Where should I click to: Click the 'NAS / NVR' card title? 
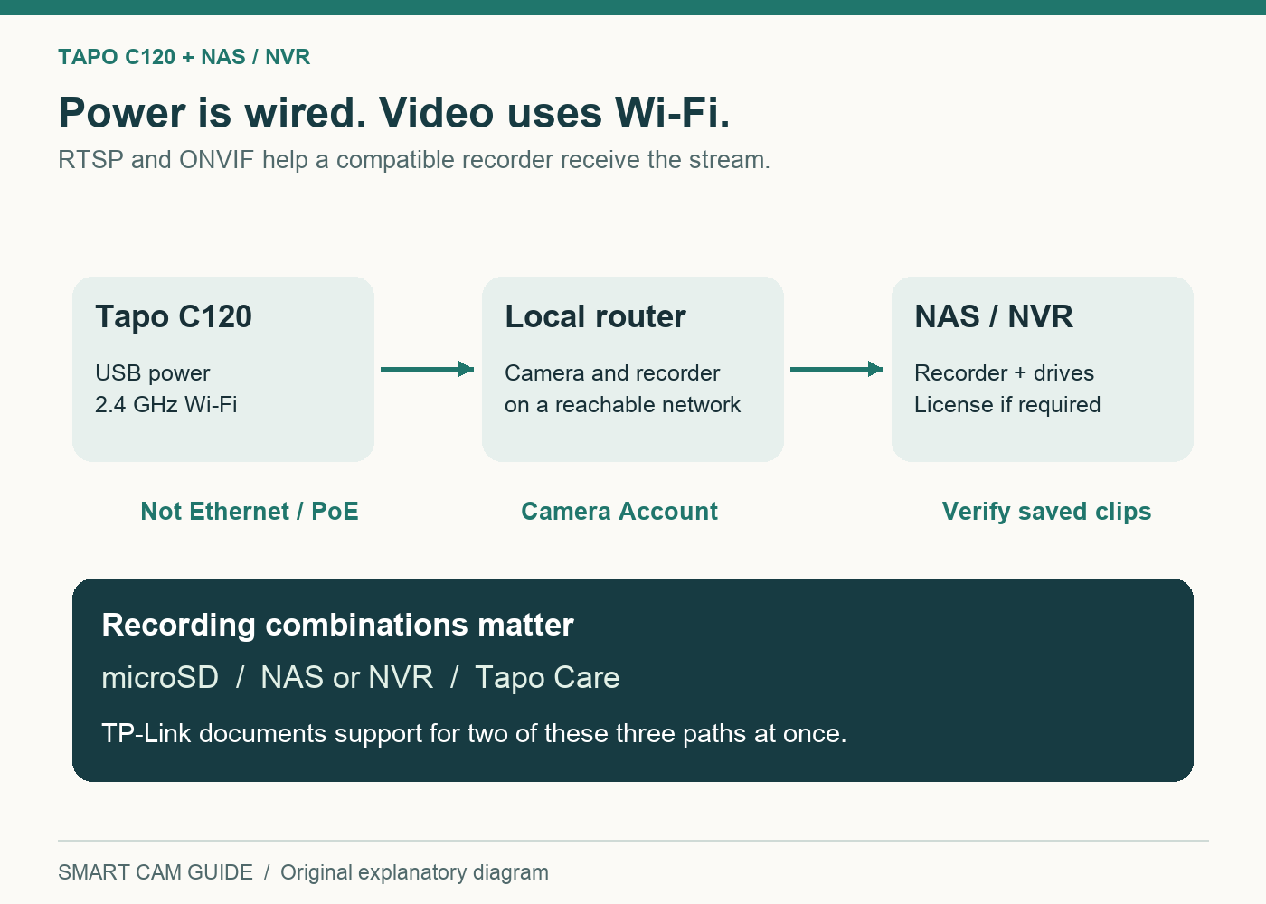(x=994, y=317)
